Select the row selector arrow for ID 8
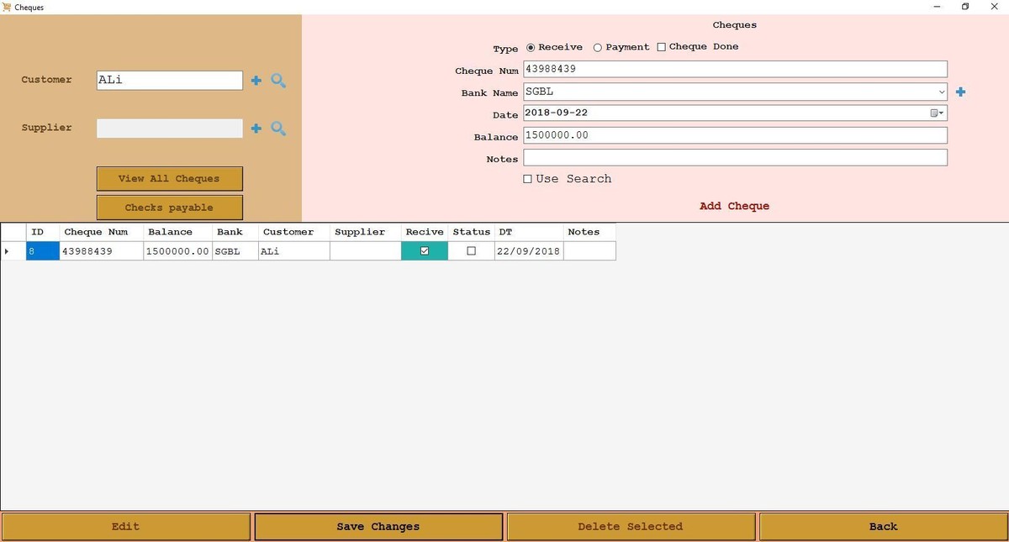This screenshot has height=542, width=1009. click(8, 250)
